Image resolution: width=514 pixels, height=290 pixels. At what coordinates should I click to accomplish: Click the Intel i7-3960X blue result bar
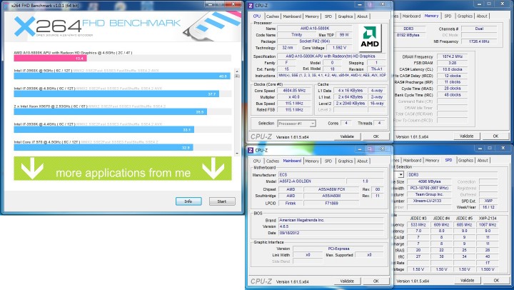tap(122, 76)
